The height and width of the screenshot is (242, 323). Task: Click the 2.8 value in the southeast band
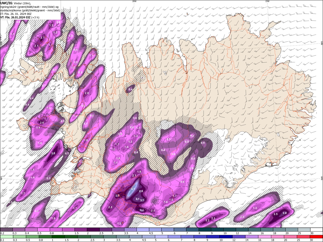coord(285,213)
